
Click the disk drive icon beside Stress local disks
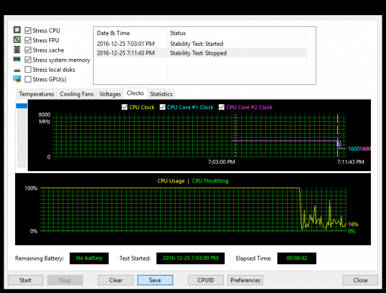pos(17,70)
